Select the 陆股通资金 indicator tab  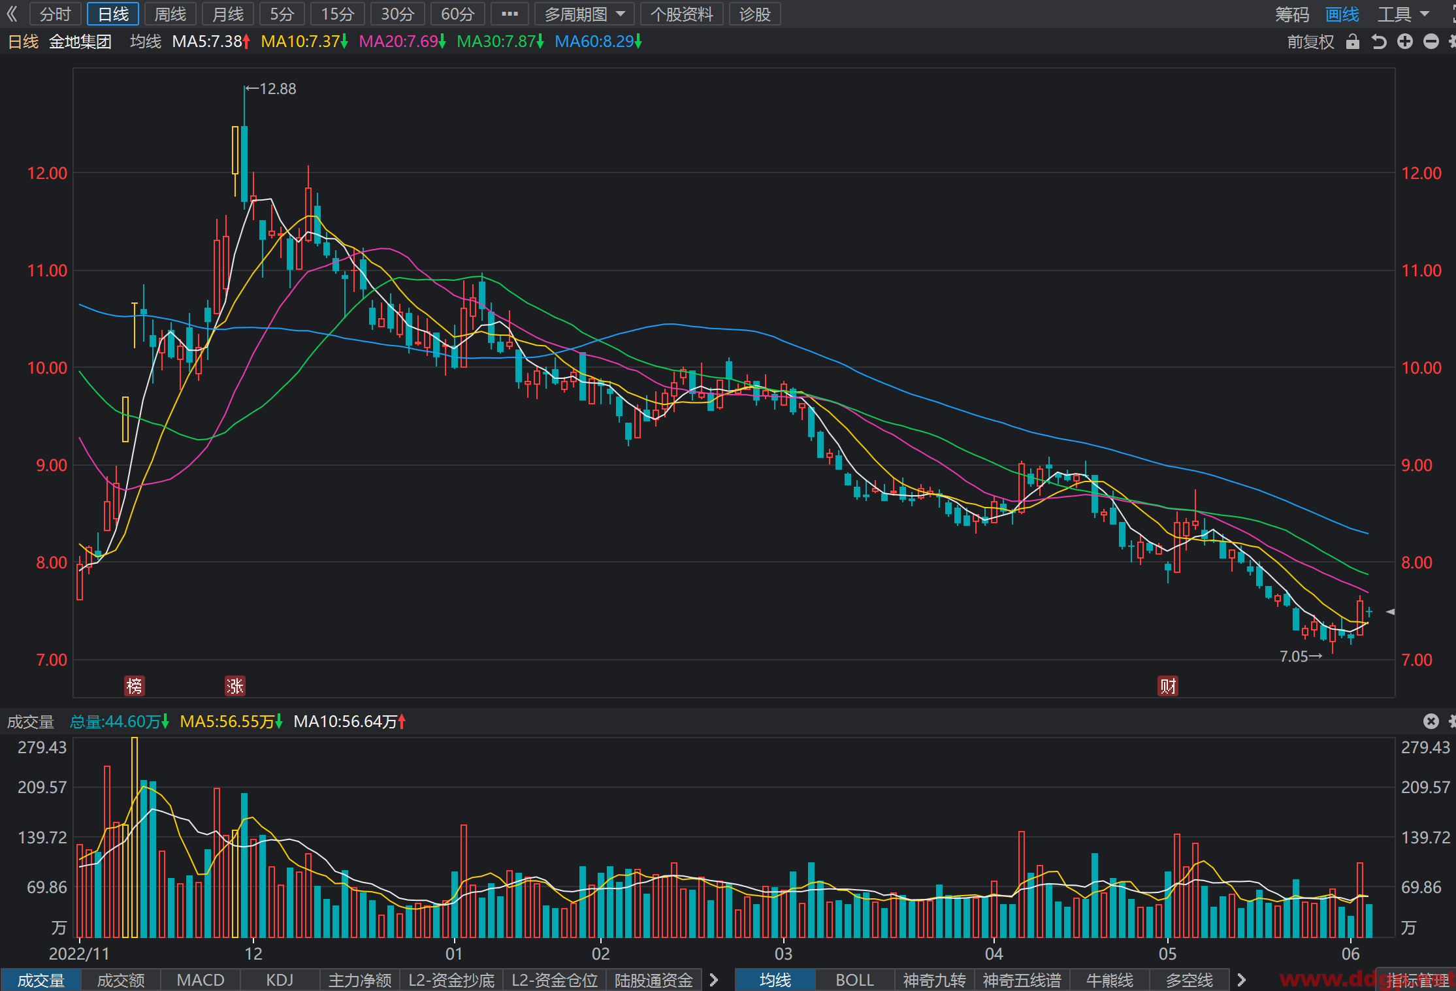654,980
